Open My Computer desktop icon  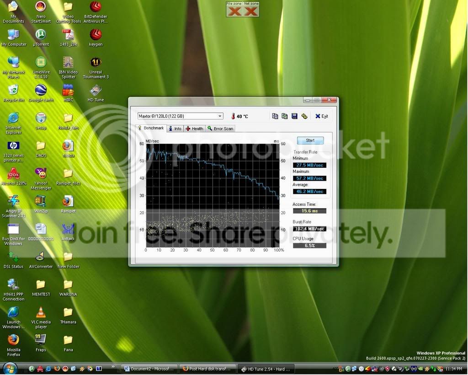click(x=13, y=38)
